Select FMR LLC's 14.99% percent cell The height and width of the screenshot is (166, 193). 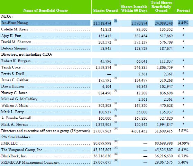183,143
